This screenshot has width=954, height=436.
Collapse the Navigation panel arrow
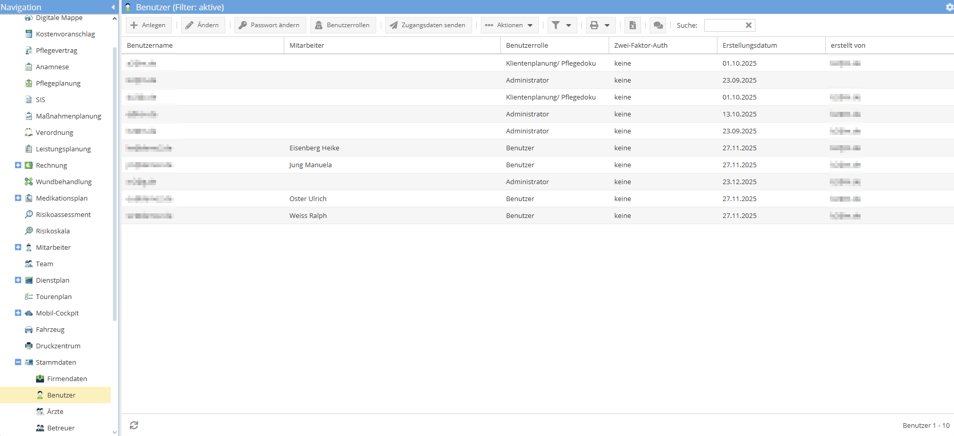(113, 7)
